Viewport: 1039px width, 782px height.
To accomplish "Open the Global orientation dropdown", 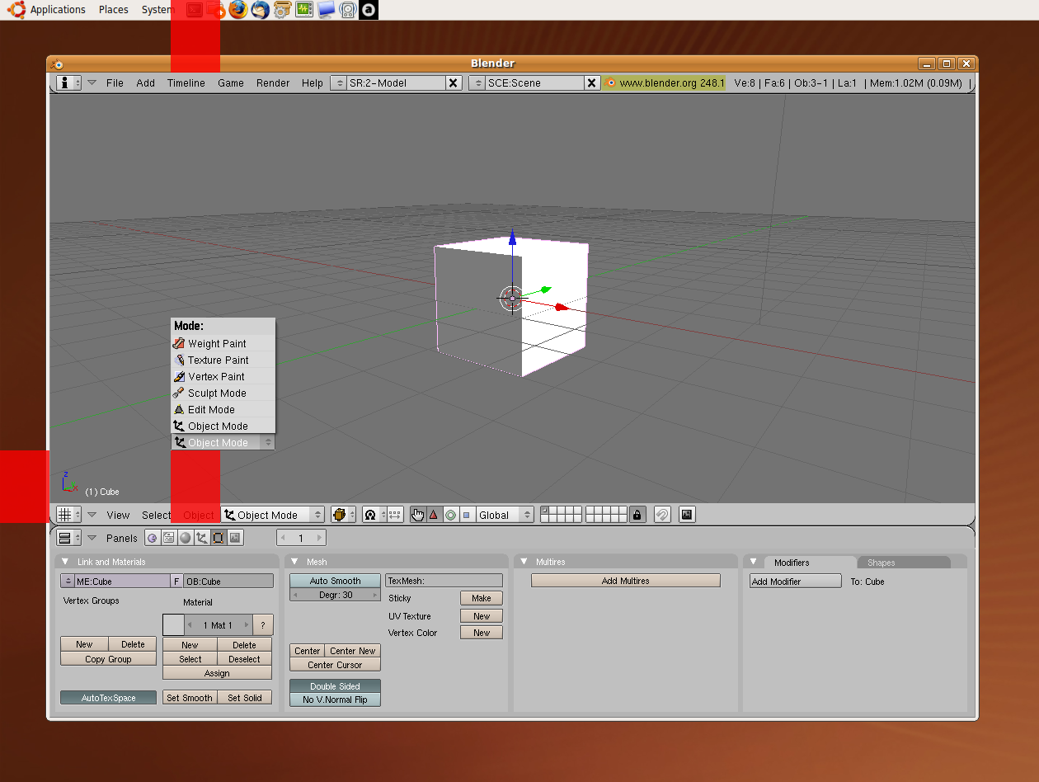I will tap(505, 515).
